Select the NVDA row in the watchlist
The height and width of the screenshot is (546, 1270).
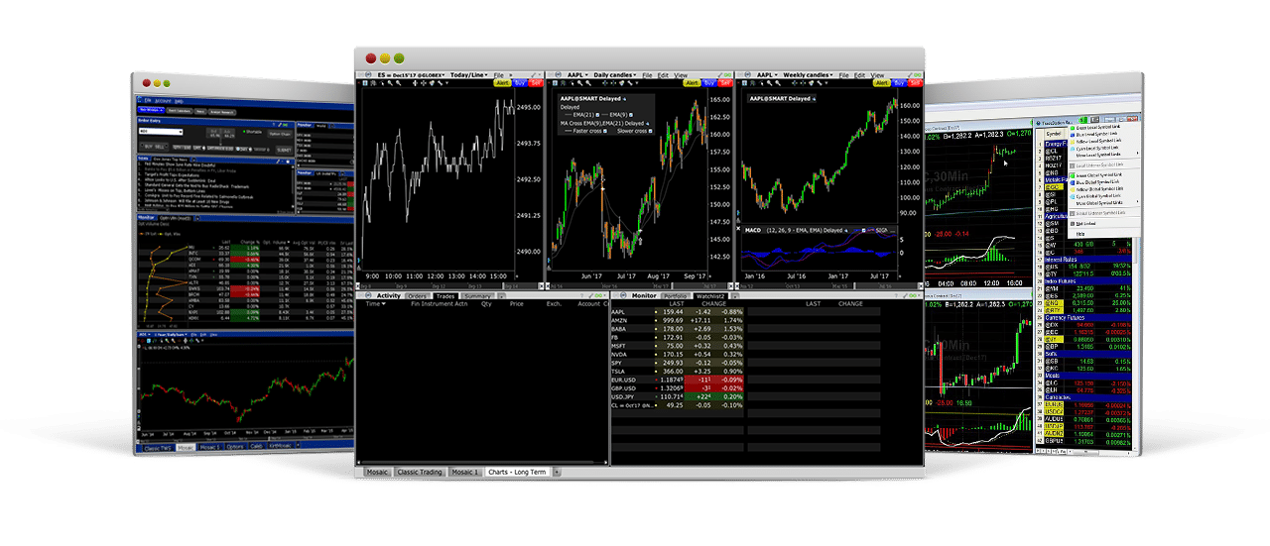678,356
